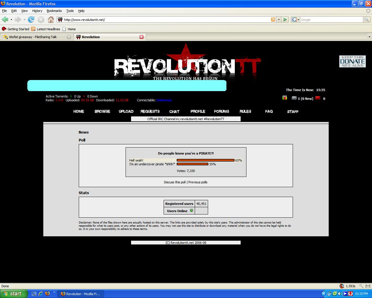Open the Home bookmark in bookmarks toolbar
372x298 pixels.
[x=69, y=29]
